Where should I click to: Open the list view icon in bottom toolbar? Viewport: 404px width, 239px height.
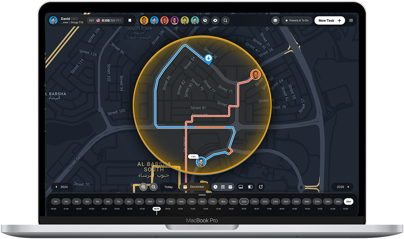tap(223, 187)
